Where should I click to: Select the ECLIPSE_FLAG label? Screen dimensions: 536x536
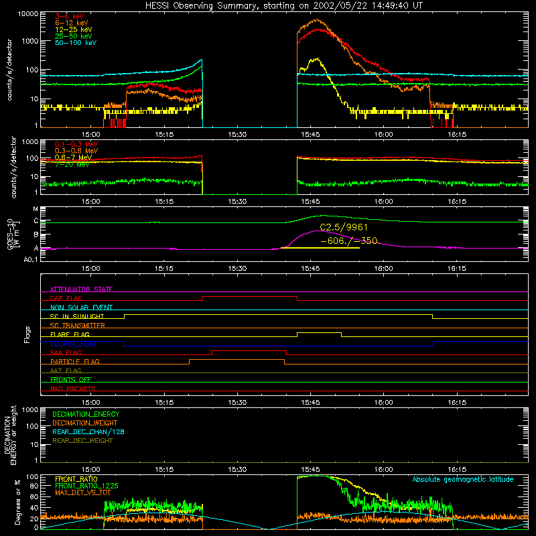click(x=73, y=344)
